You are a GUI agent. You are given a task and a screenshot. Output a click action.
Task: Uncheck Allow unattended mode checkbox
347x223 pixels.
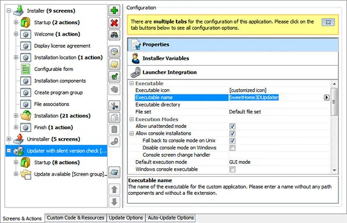(232, 126)
